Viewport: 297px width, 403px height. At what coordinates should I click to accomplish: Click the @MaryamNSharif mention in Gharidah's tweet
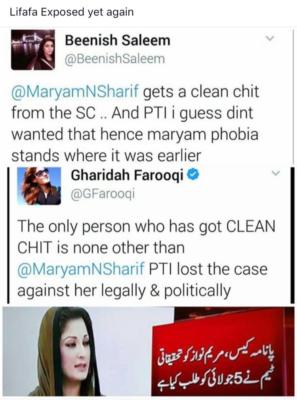[81, 269]
